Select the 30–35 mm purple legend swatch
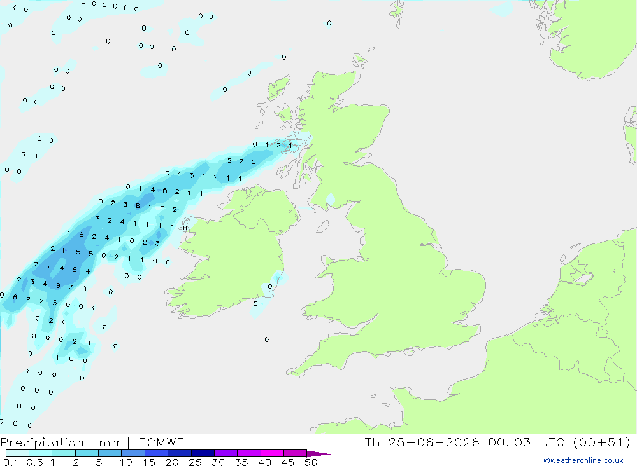The width and height of the screenshot is (637, 466). pos(225,453)
